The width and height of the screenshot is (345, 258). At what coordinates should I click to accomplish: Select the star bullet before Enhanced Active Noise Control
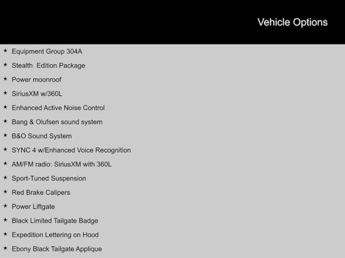5,107
